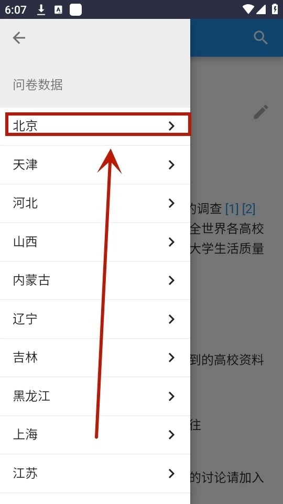Image resolution: width=283 pixels, height=504 pixels.
Task: Tap the back arrow in drawer header
Action: (x=19, y=38)
